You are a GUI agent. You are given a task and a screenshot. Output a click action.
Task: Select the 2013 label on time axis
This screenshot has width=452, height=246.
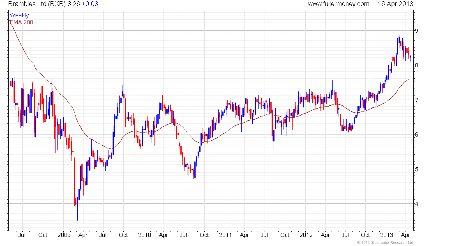coord(386,235)
